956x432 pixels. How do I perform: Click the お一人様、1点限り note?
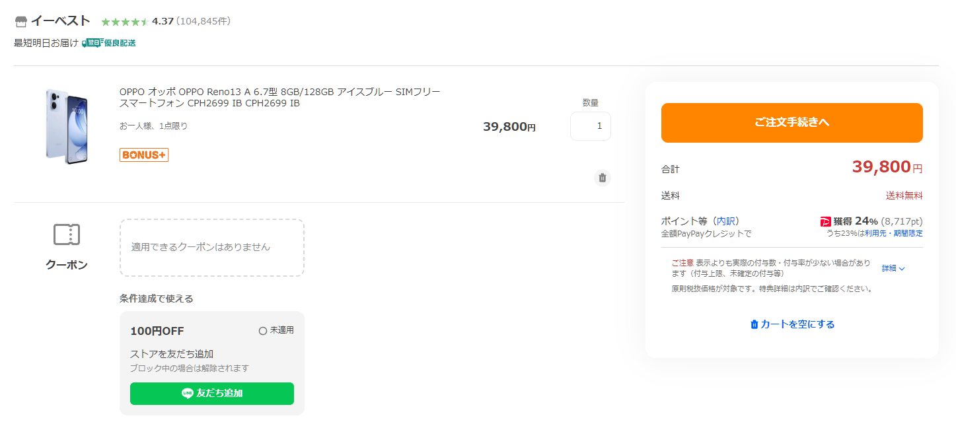coord(153,126)
